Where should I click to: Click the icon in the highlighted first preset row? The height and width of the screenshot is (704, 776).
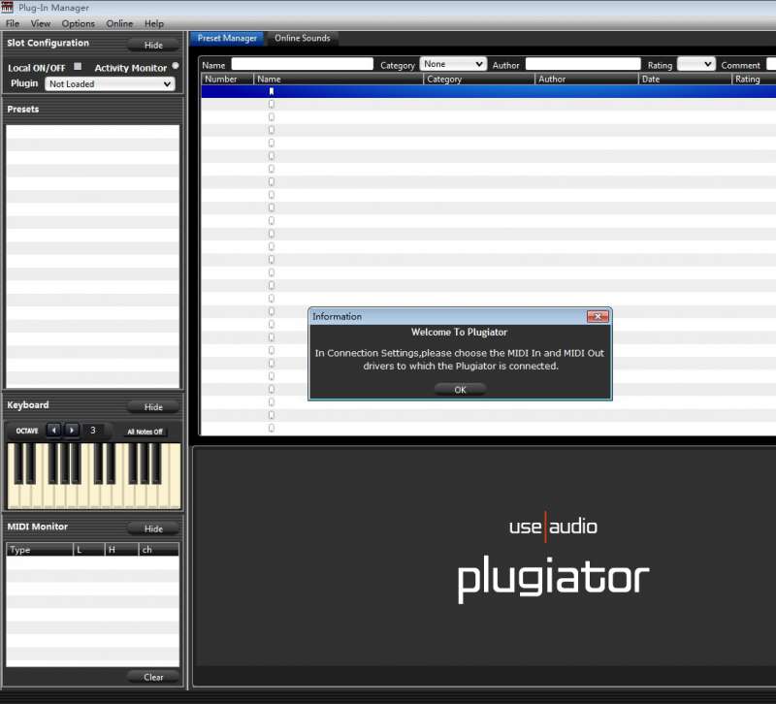(272, 92)
